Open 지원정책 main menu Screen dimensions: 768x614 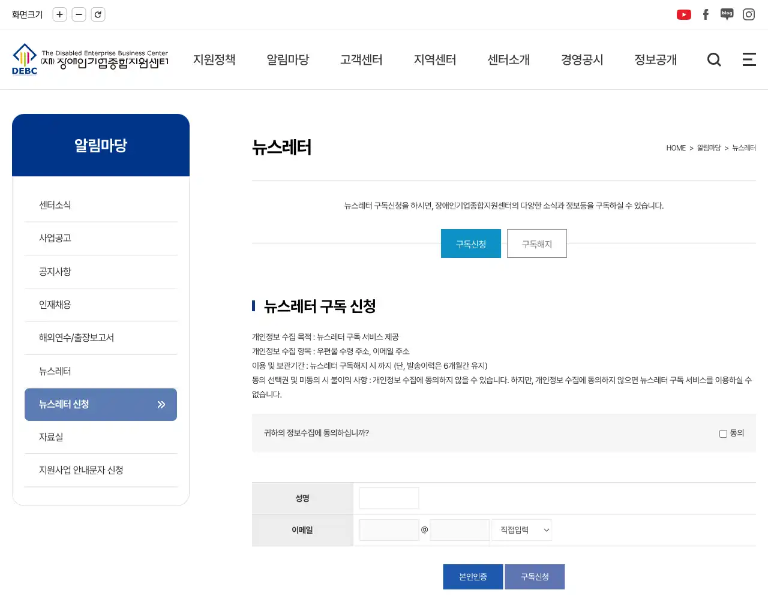(214, 59)
